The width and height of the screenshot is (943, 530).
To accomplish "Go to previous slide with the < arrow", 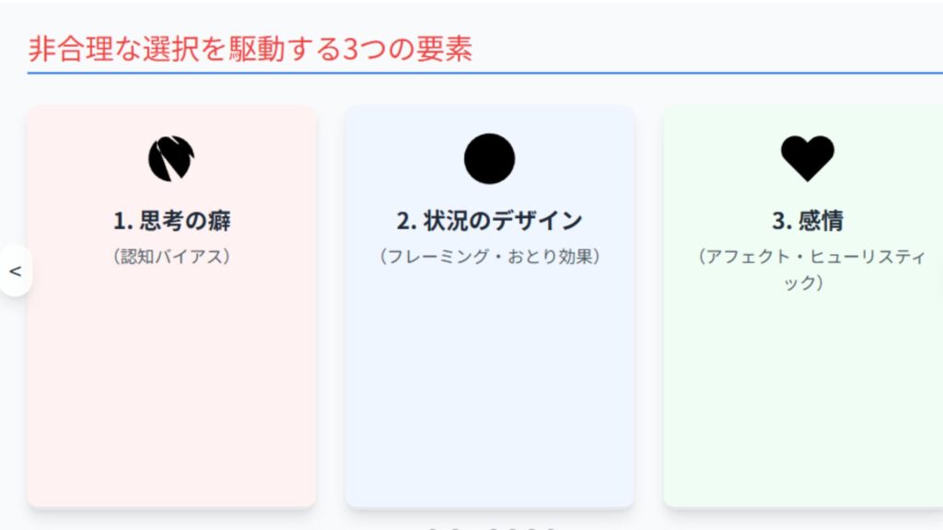I will point(15,271).
